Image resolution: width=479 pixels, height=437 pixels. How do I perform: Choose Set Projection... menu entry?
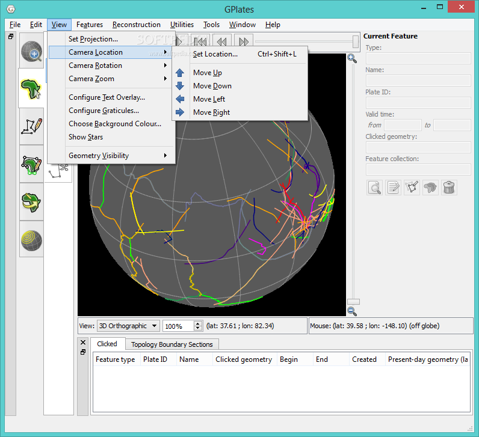pos(111,39)
